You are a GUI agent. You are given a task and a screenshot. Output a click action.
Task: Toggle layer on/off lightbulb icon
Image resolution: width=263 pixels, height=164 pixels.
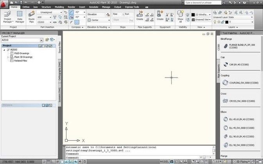tap(215, 22)
